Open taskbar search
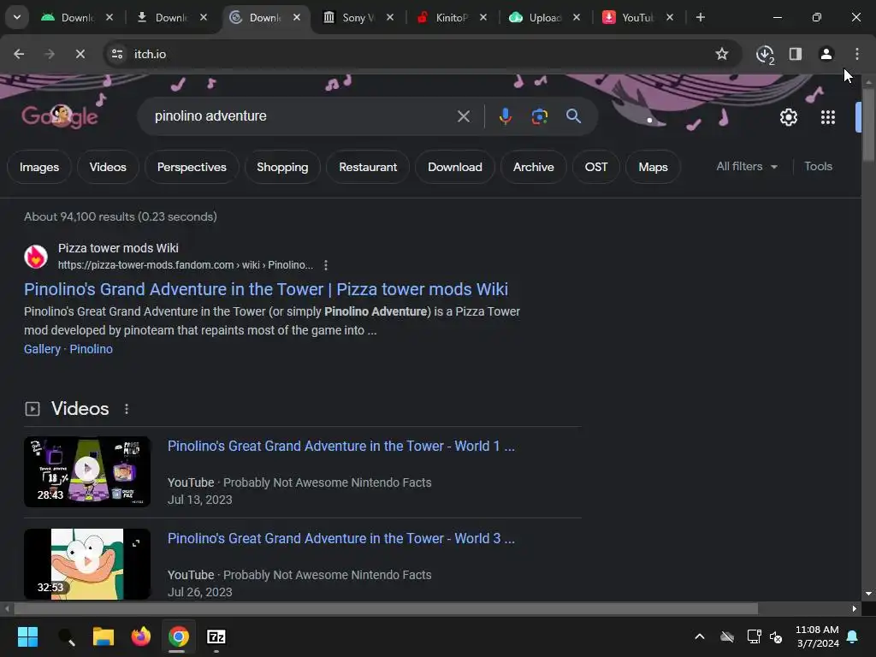This screenshot has height=657, width=876. (67, 636)
